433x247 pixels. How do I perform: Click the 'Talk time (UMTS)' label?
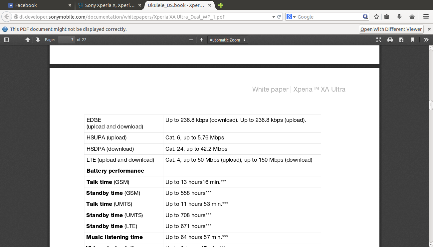[109, 204]
